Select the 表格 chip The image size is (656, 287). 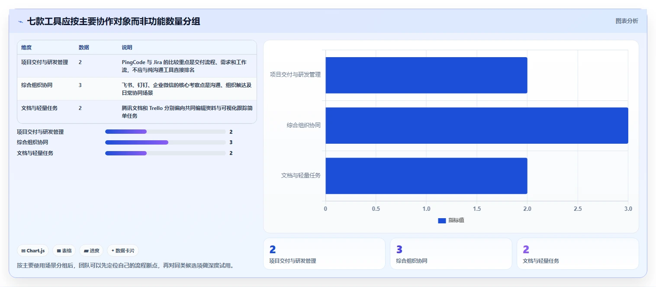tap(64, 251)
